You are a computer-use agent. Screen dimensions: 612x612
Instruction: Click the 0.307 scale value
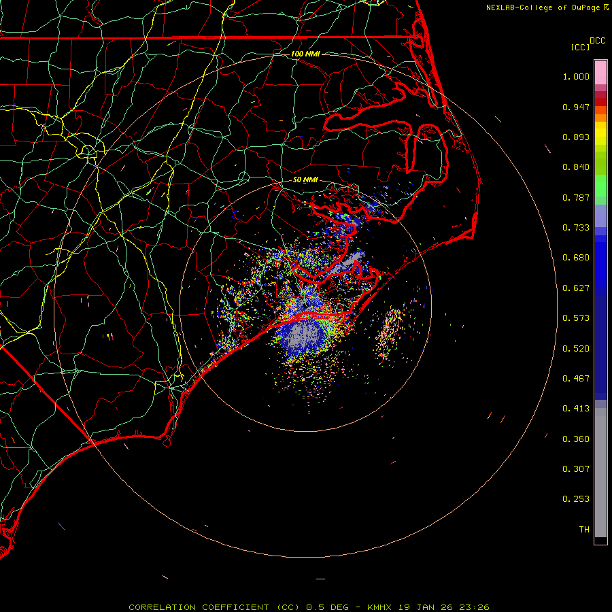pos(576,469)
